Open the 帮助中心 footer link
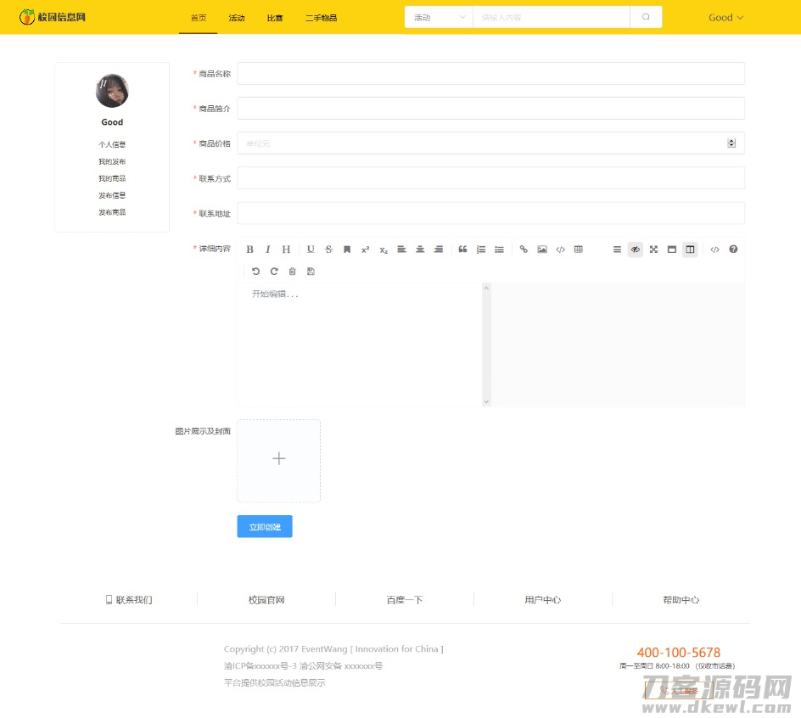Image resolution: width=801 pixels, height=718 pixels. (x=680, y=600)
